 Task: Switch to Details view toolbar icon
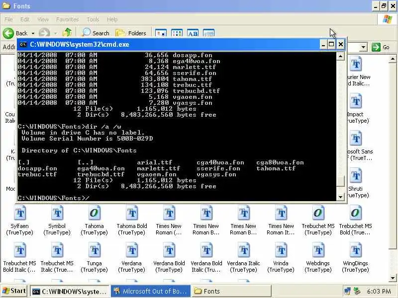(x=208, y=33)
